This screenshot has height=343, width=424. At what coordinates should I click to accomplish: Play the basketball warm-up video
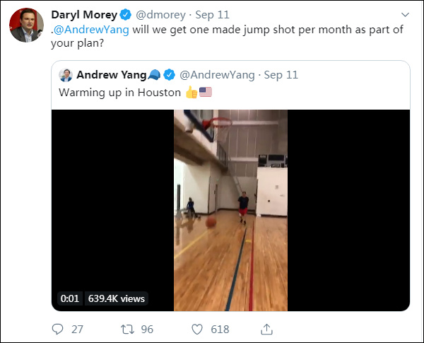click(x=230, y=210)
